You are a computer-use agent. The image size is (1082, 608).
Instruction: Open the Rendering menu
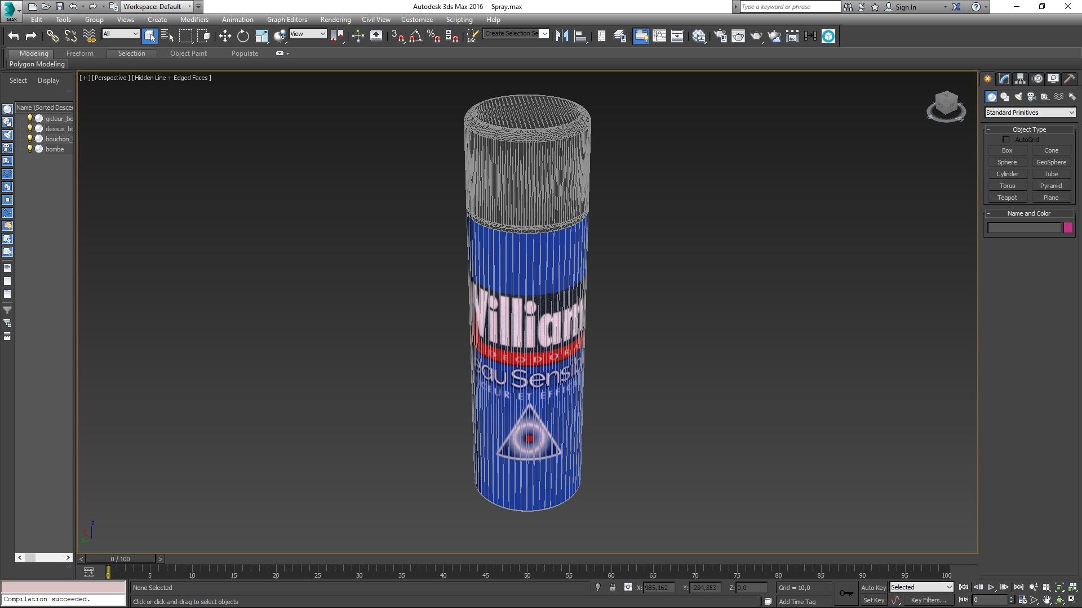click(x=335, y=20)
